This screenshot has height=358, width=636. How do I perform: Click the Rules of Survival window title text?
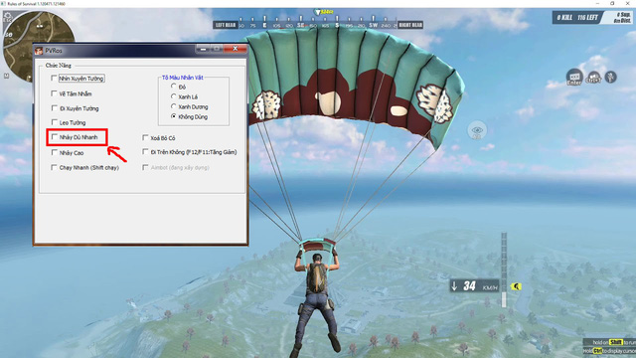pyautogui.click(x=36, y=4)
